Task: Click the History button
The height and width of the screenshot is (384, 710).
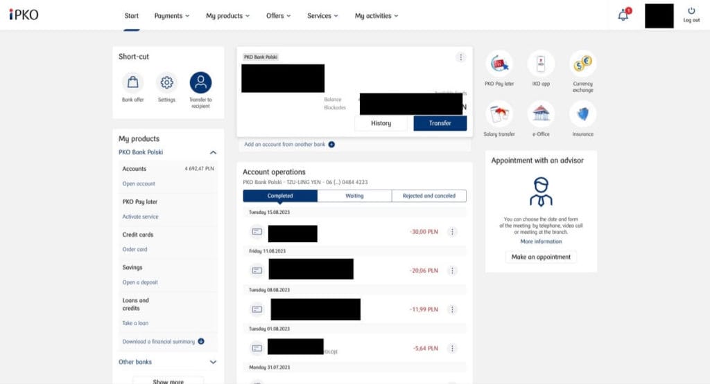Action: 381,123
